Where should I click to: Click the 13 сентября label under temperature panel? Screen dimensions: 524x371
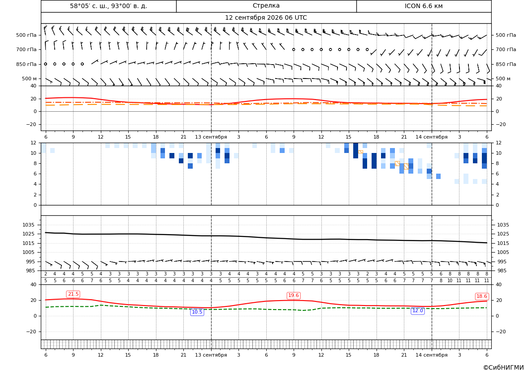211,137
